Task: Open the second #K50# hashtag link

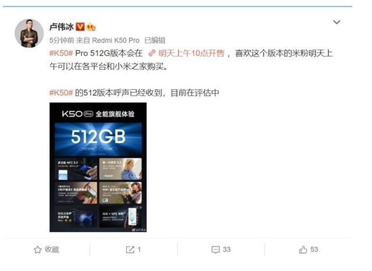Action: point(61,93)
